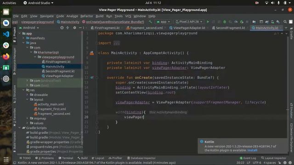Click UTF-8 encoding in the status bar
The height and width of the screenshot is (165, 294).
point(257,163)
